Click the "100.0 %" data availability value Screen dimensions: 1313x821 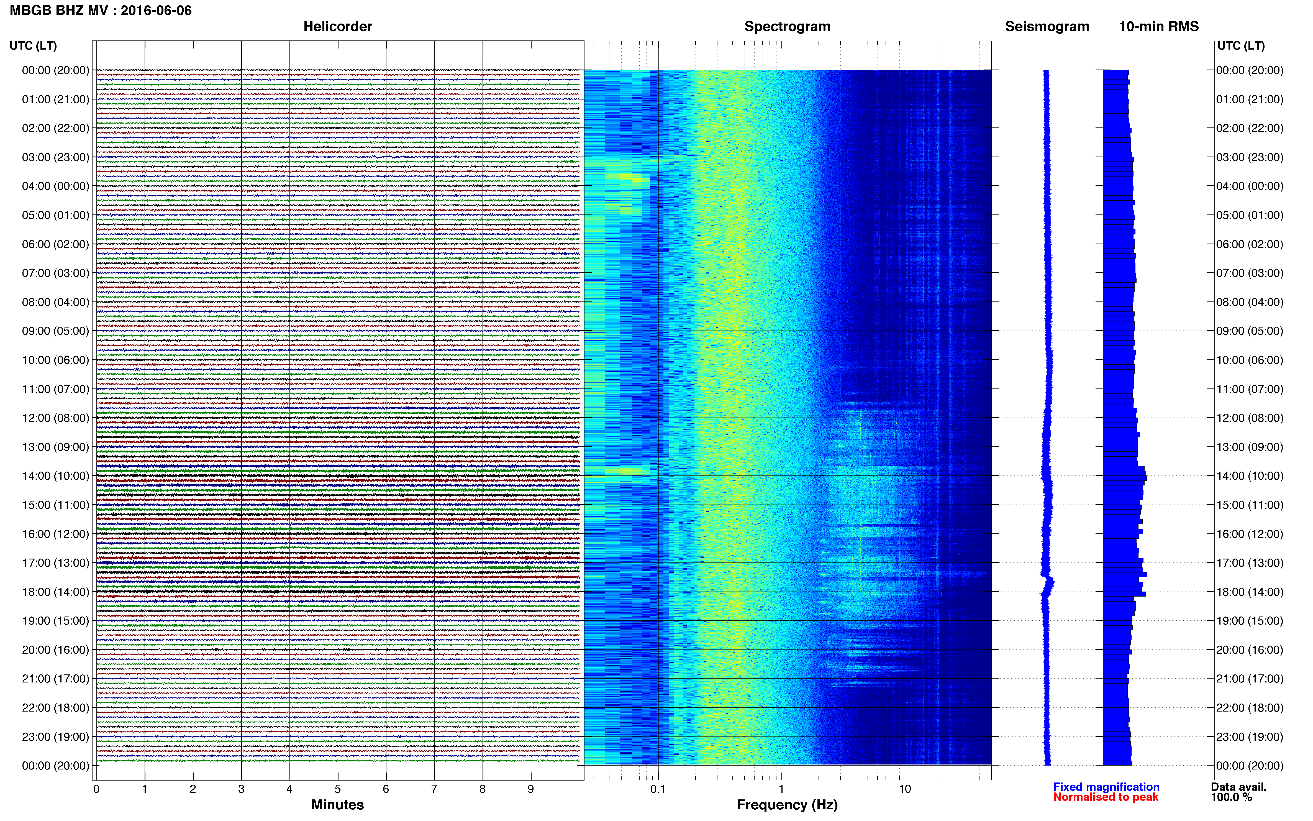(x=1232, y=797)
